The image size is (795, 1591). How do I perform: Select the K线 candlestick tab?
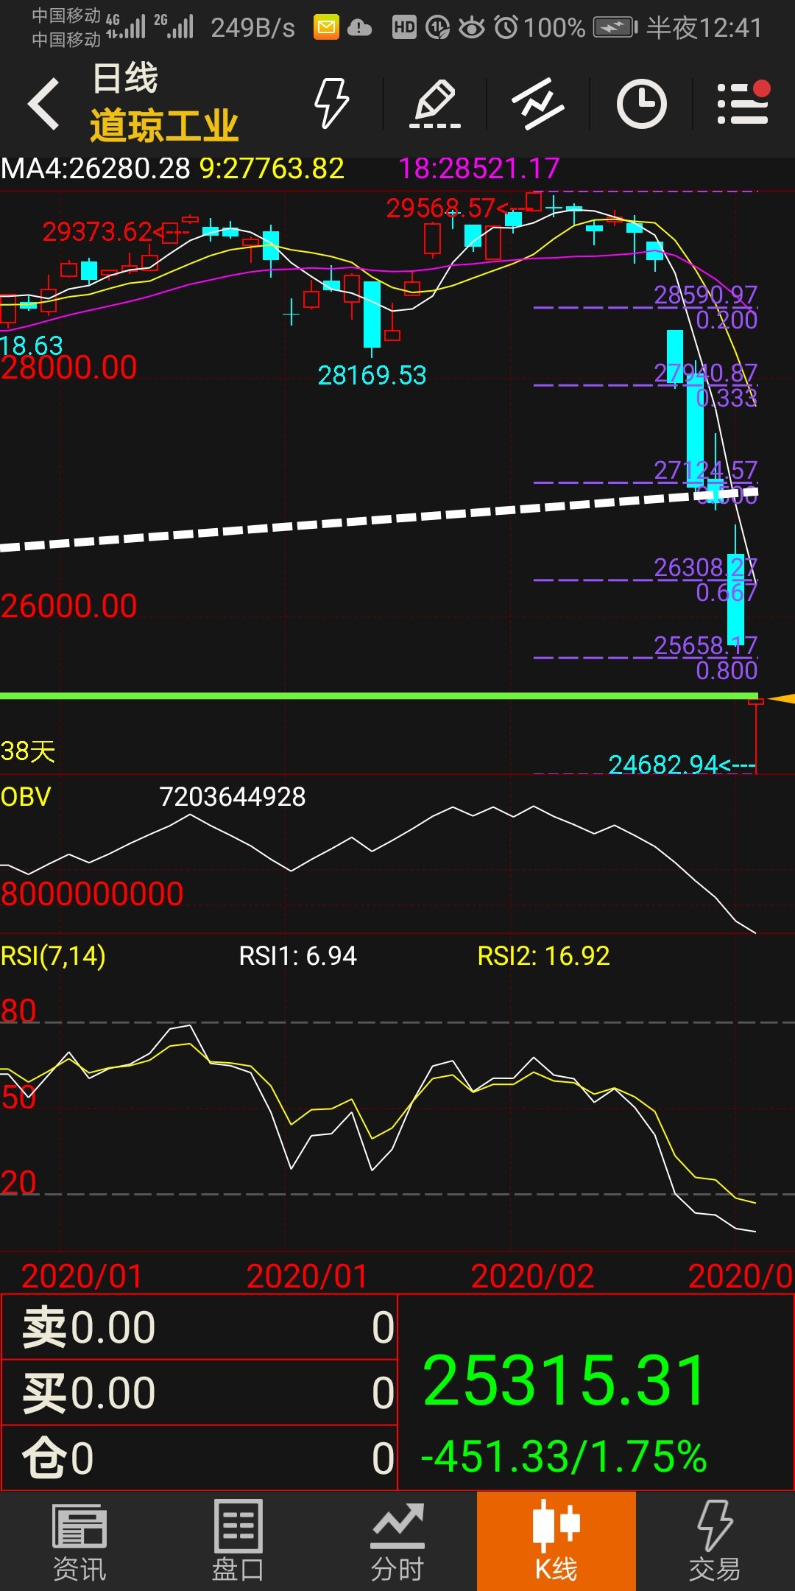point(556,1541)
